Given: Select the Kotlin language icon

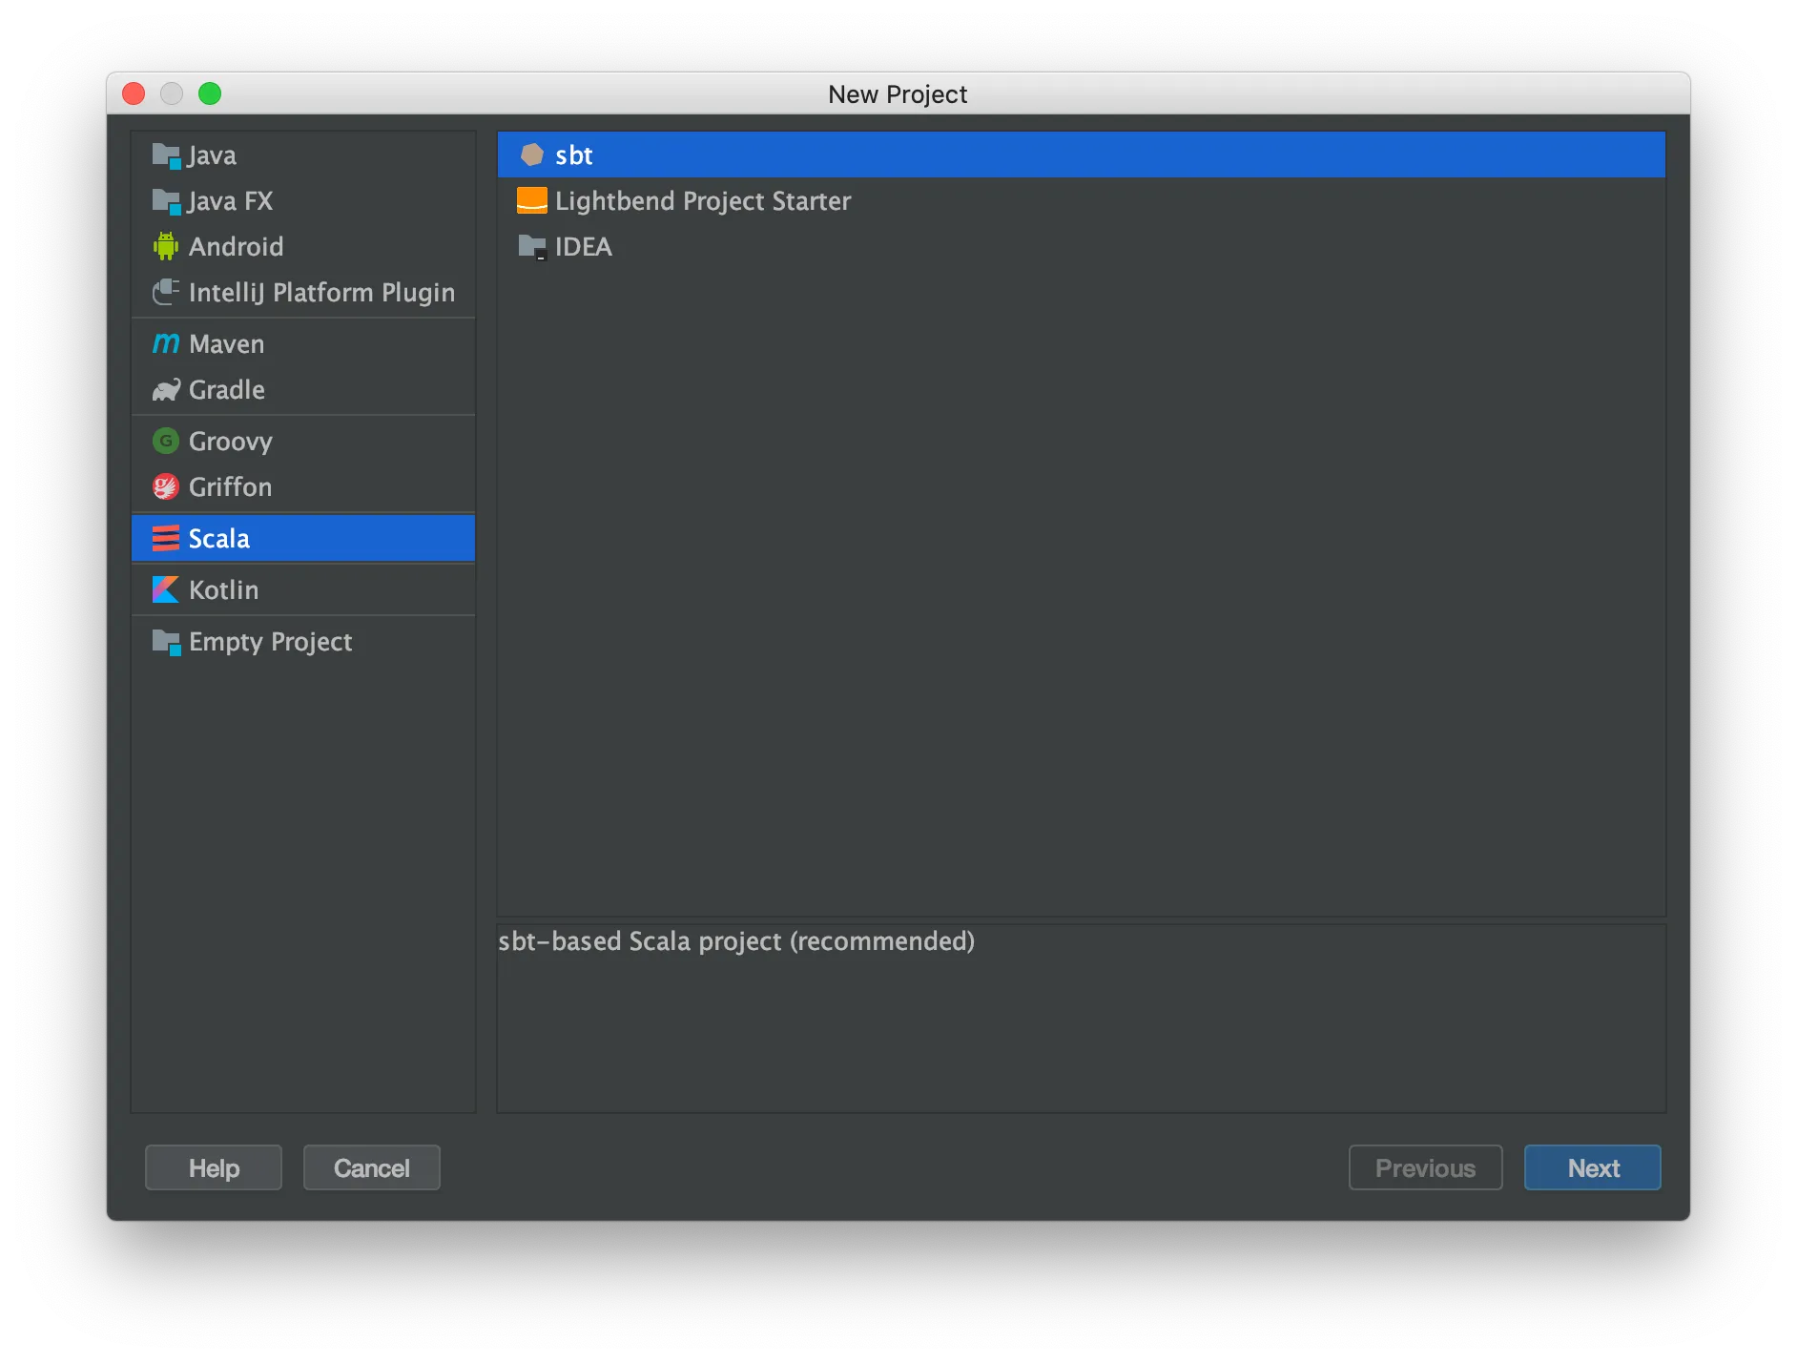Looking at the screenshot, I should pos(164,589).
